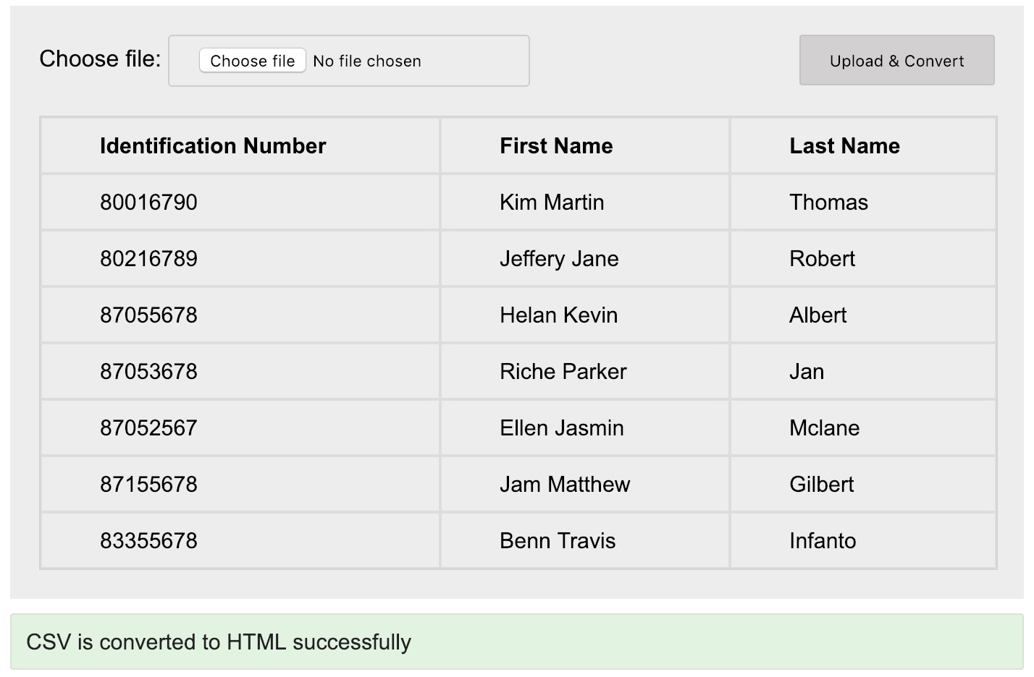
Task: Click the No file chosen text
Action: coord(367,61)
